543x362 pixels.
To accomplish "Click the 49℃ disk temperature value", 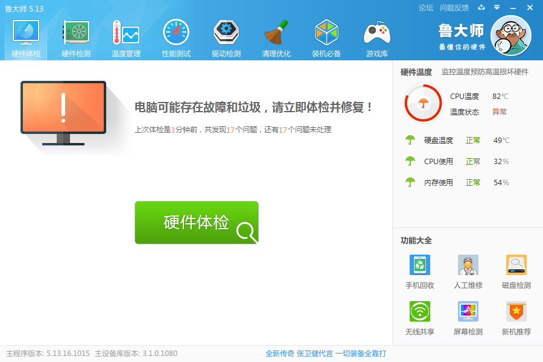I will pyautogui.click(x=501, y=141).
